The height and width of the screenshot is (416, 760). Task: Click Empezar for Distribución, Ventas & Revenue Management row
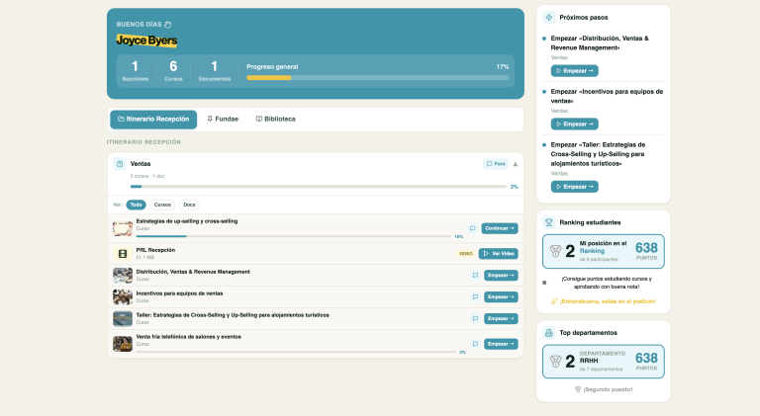tap(501, 276)
